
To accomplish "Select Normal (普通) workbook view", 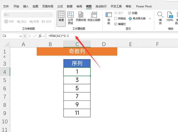I will click(x=61, y=19).
